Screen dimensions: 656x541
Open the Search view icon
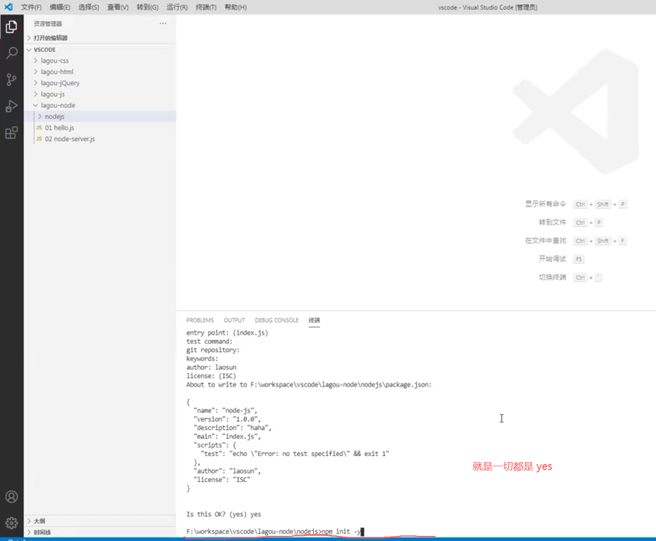tap(11, 53)
